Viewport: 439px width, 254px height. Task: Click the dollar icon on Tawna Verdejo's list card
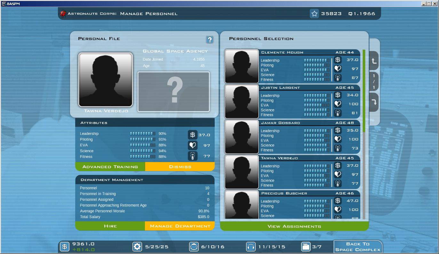(x=338, y=166)
